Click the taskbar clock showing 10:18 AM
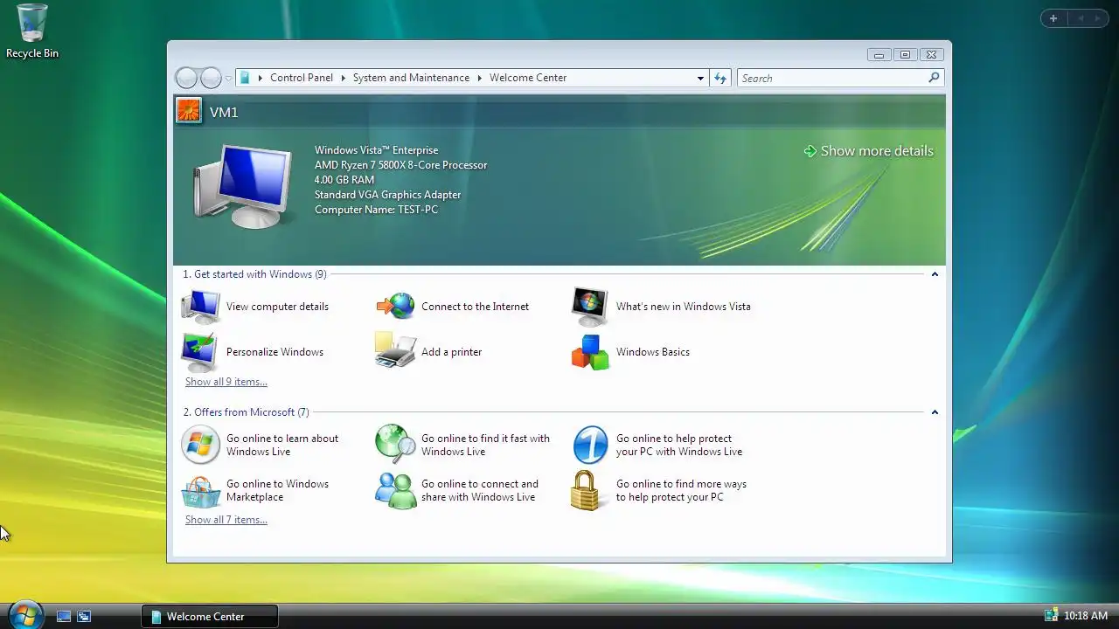This screenshot has height=629, width=1119. pyautogui.click(x=1086, y=616)
